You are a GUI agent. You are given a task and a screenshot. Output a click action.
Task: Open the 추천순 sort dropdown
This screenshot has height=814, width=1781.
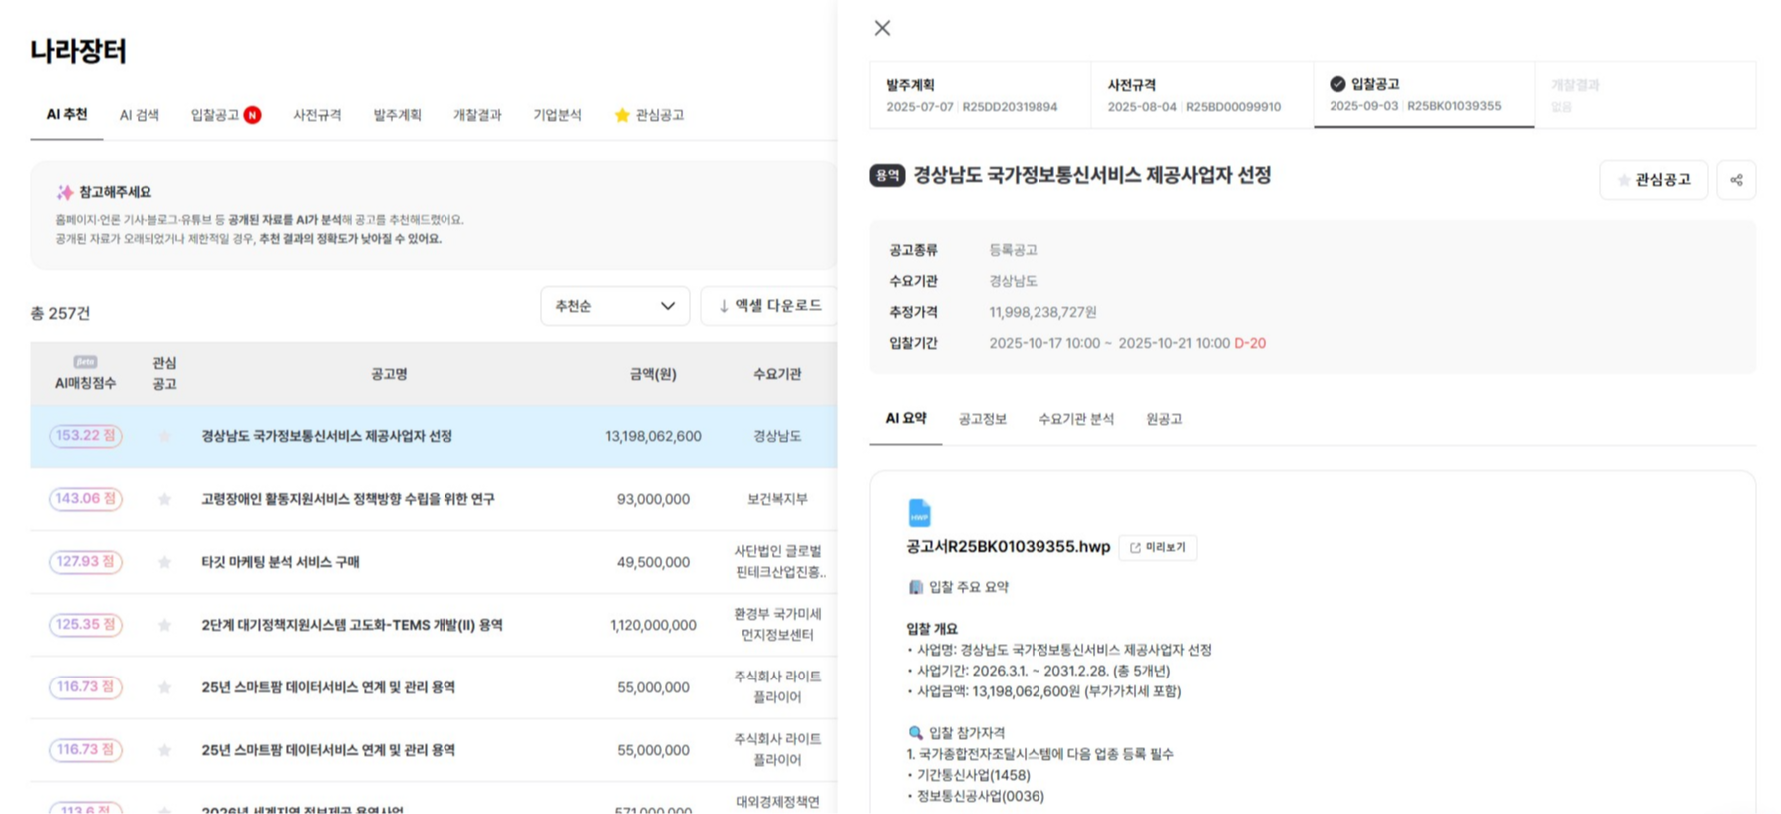[x=614, y=306]
